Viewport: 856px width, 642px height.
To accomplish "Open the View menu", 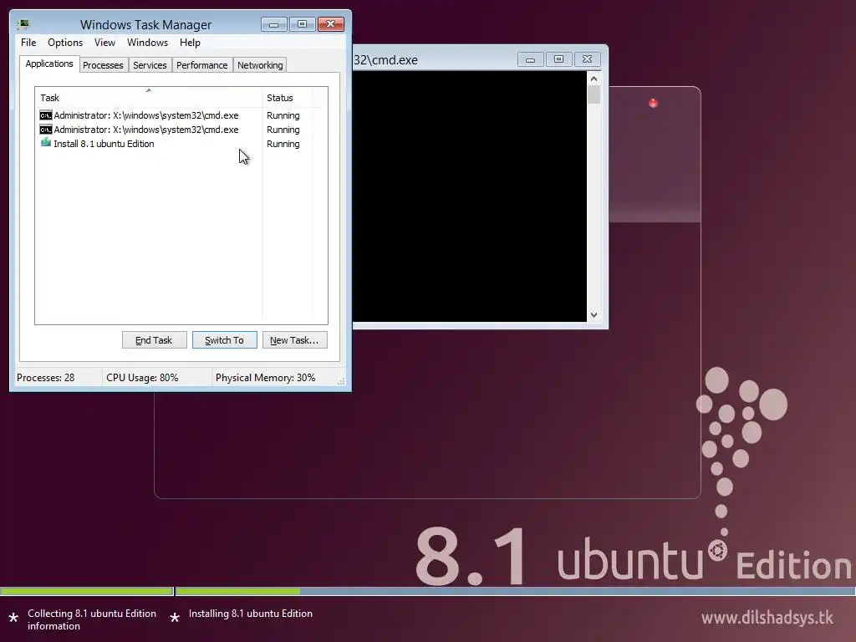I will tap(104, 43).
